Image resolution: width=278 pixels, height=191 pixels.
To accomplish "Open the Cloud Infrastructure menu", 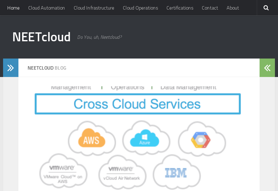I will 94,8.
